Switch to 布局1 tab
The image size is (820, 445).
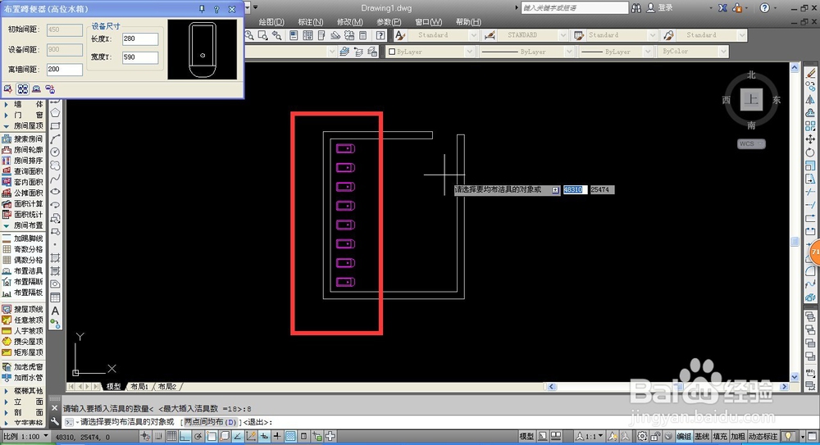[x=139, y=387]
